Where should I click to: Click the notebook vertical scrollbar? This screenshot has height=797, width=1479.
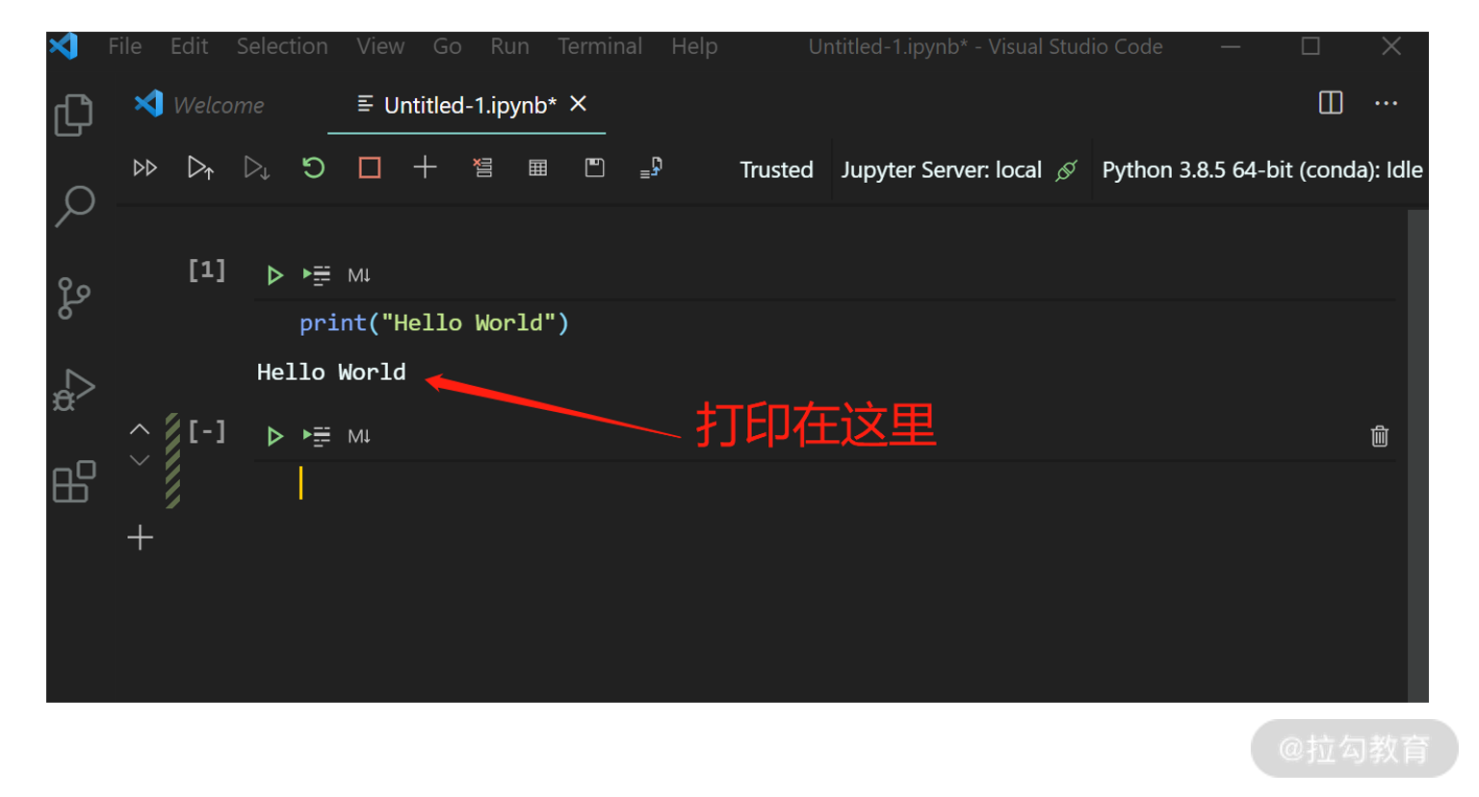tap(1417, 455)
